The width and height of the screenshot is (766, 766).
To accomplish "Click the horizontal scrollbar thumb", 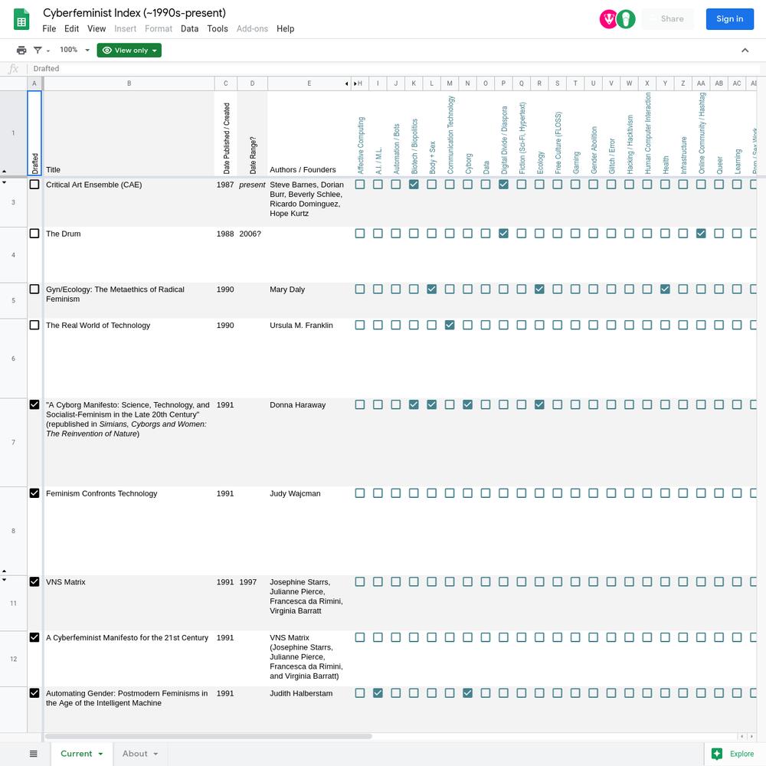I will coord(208,736).
